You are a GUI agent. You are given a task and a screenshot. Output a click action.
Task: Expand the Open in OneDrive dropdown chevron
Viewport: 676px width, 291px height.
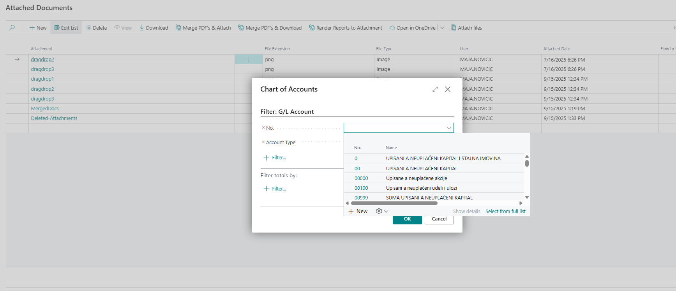442,28
